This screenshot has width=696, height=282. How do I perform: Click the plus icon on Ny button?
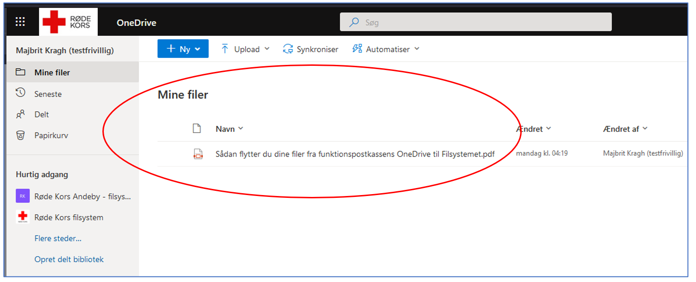click(171, 49)
